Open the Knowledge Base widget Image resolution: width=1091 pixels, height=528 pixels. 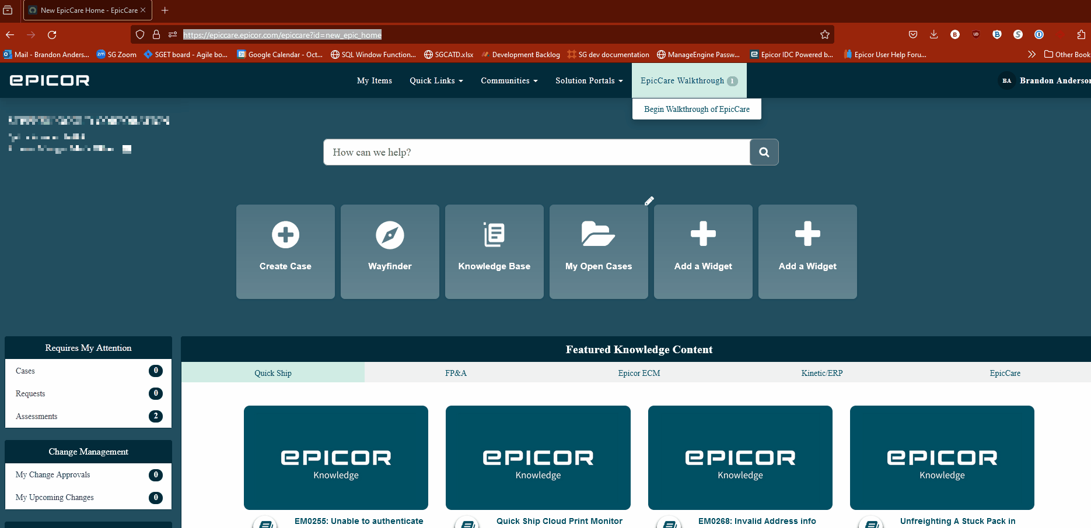coord(494,252)
